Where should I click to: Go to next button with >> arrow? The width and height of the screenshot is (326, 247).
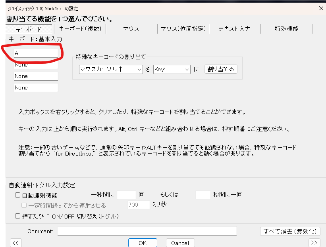pyautogui.click(x=314, y=243)
